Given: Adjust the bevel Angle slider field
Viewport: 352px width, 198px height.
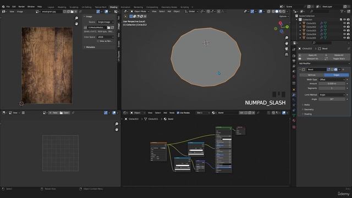Looking at the screenshot, I should click(332, 99).
